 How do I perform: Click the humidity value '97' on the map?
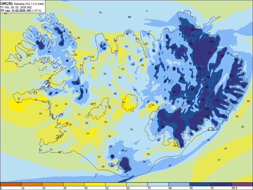click(x=189, y=102)
